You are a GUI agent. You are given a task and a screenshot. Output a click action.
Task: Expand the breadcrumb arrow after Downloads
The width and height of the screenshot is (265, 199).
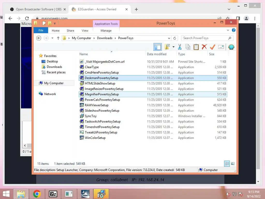coord(115,38)
